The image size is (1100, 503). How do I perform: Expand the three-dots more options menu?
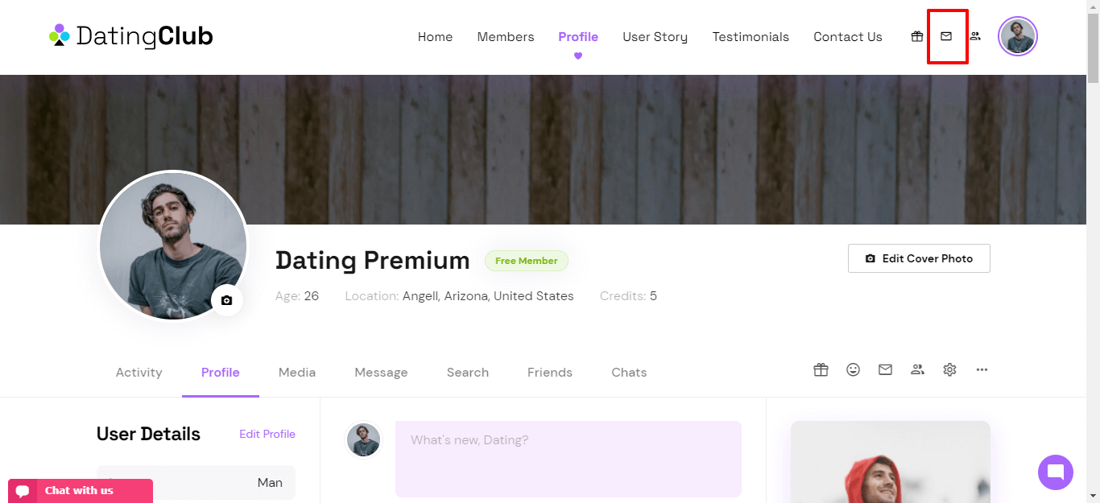982,369
